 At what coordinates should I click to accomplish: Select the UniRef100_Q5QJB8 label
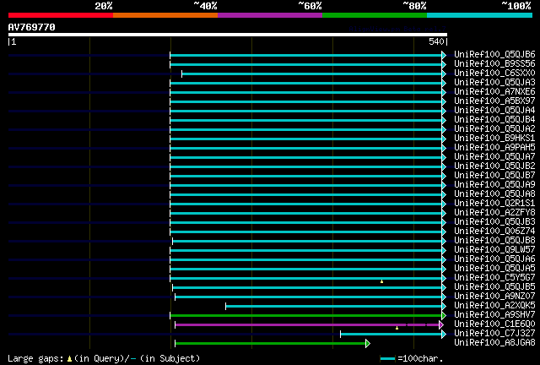point(494,241)
